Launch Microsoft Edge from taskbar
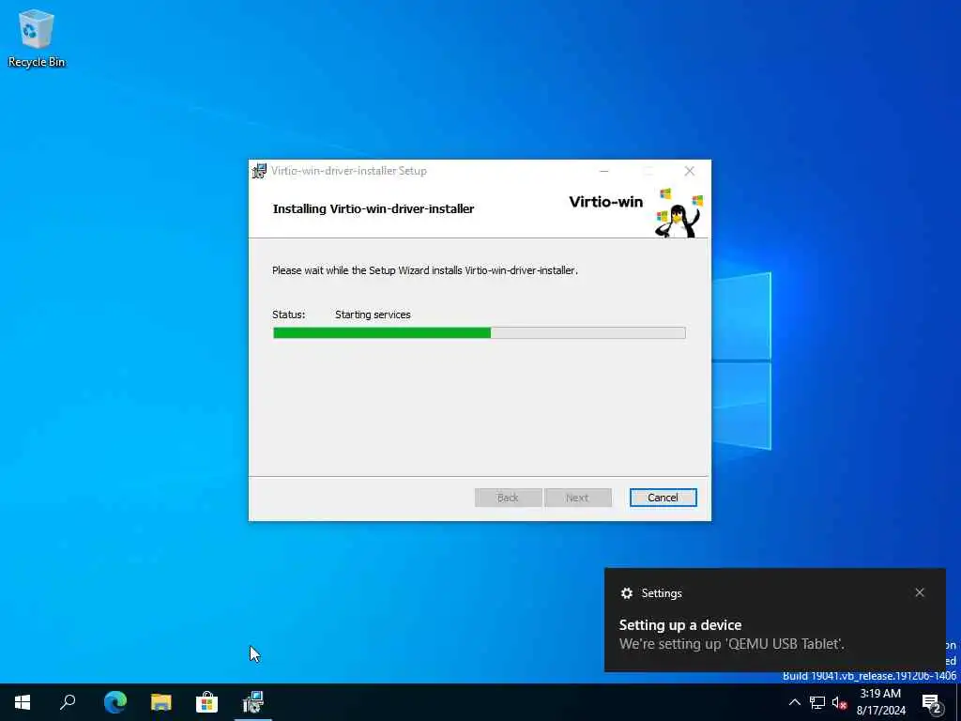961x721 pixels. tap(114, 702)
